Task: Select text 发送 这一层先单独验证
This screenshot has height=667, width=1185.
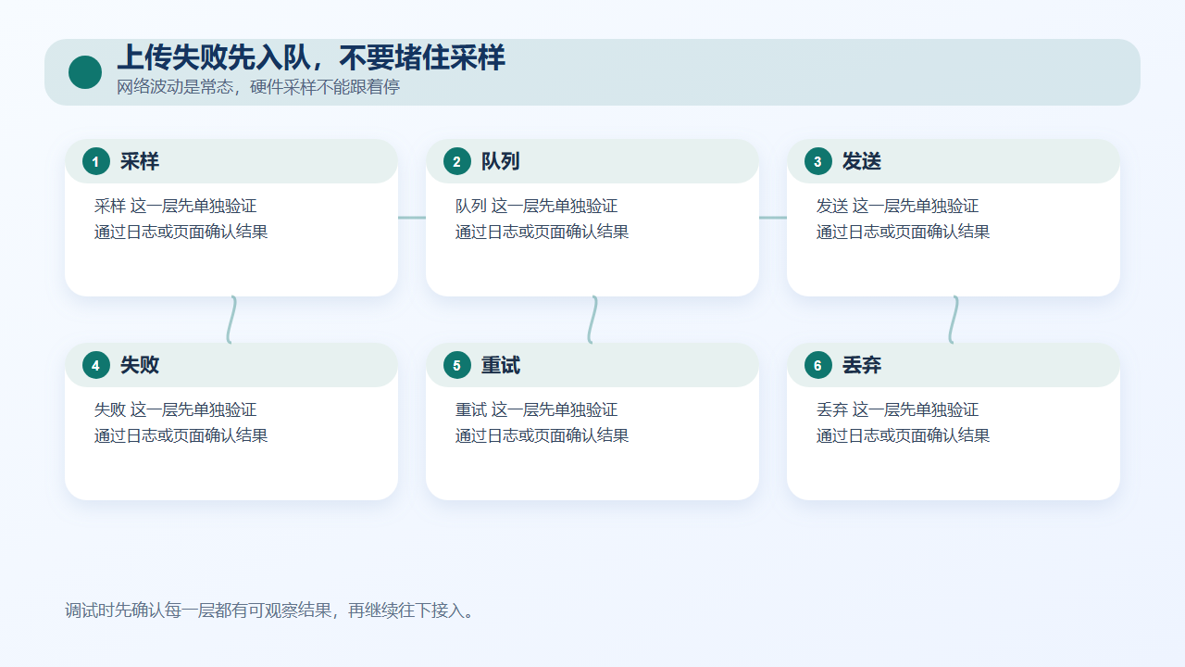Action: 898,206
